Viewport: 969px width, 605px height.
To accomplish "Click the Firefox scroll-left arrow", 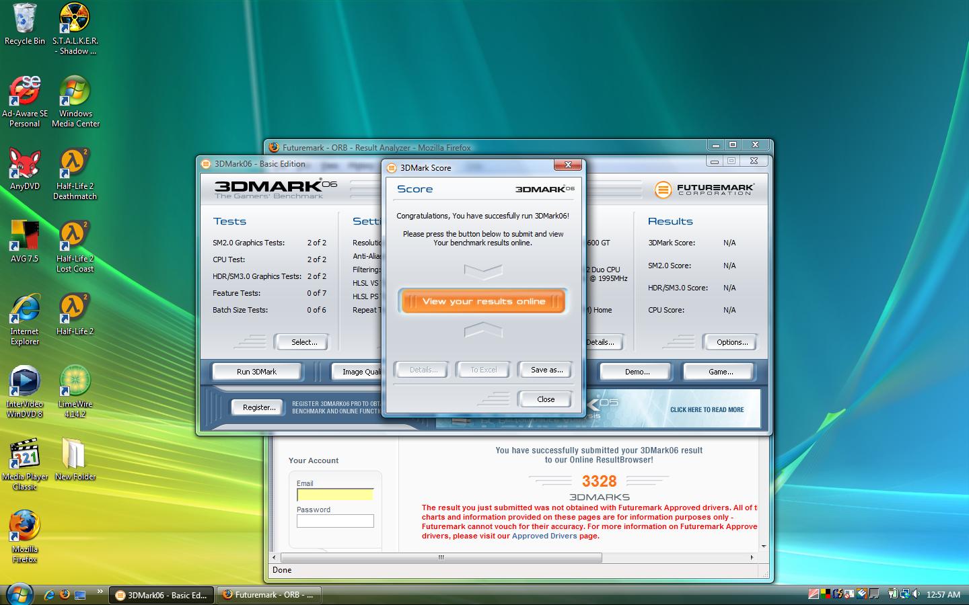I will click(x=273, y=557).
